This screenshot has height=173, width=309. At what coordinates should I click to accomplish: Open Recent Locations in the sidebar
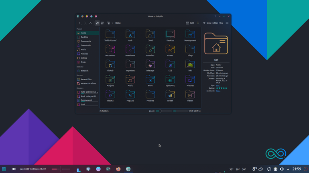tap(87, 84)
